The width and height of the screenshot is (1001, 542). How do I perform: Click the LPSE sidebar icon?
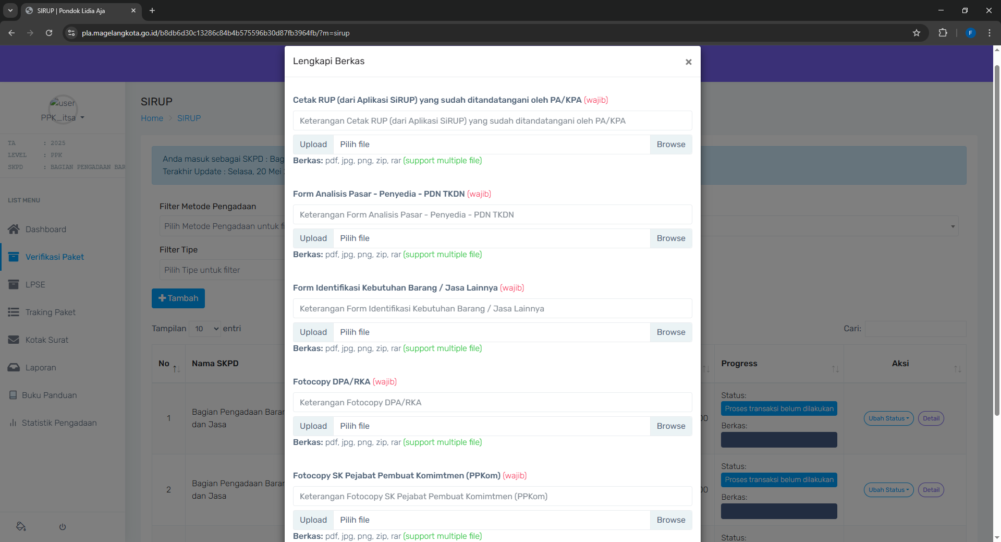click(14, 284)
